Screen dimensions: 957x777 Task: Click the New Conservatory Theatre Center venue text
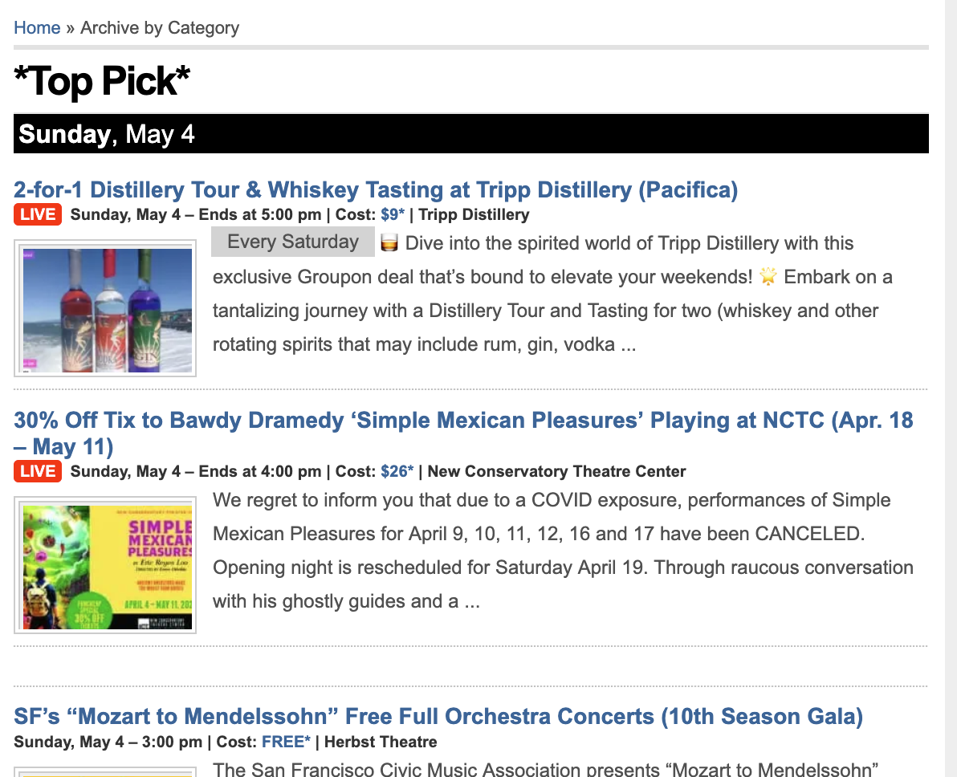(x=556, y=472)
